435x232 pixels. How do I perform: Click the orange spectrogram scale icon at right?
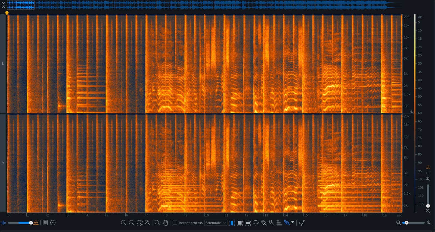click(428, 167)
